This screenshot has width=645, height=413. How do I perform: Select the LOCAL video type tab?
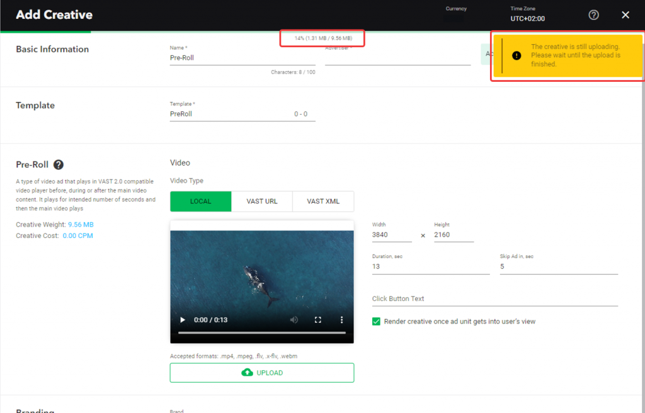[x=201, y=201]
